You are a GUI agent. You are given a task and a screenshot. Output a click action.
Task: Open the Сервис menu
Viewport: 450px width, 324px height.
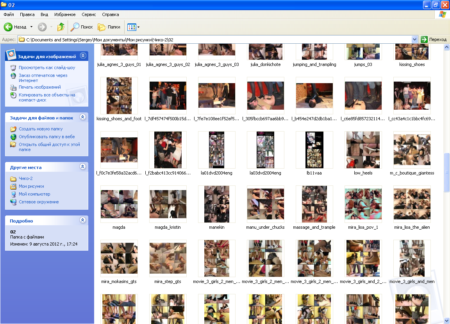pos(89,14)
